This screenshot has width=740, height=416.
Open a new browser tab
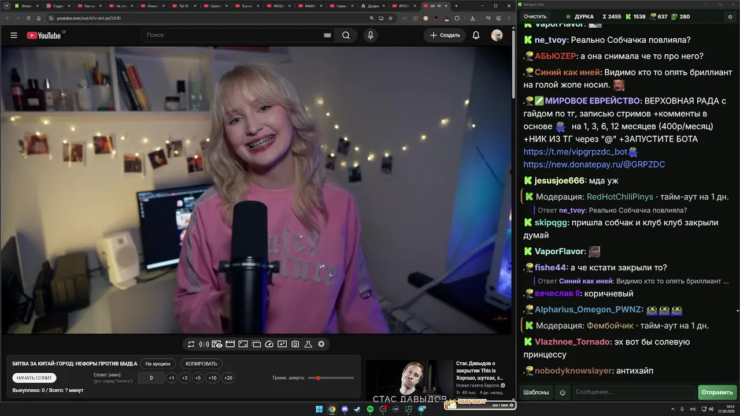(x=456, y=6)
